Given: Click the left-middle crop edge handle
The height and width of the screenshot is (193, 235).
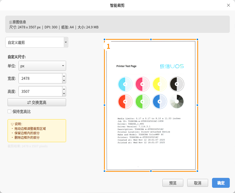Looking at the screenshot, I should click(104, 105).
